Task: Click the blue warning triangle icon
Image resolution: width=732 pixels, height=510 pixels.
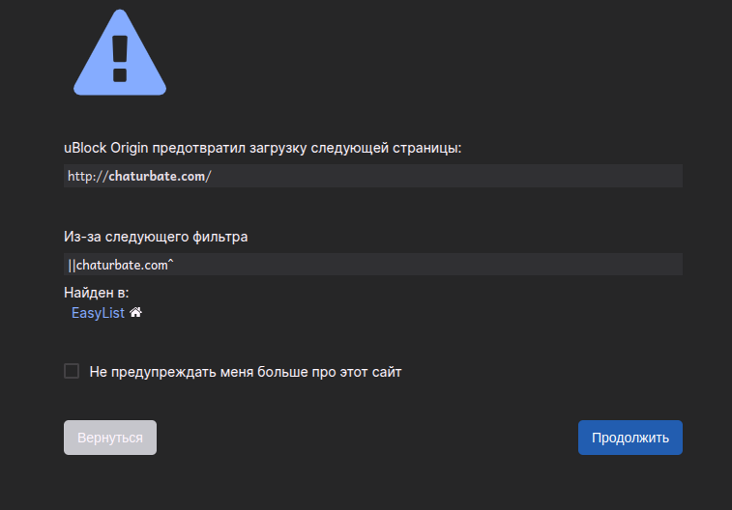Action: [x=120, y=53]
